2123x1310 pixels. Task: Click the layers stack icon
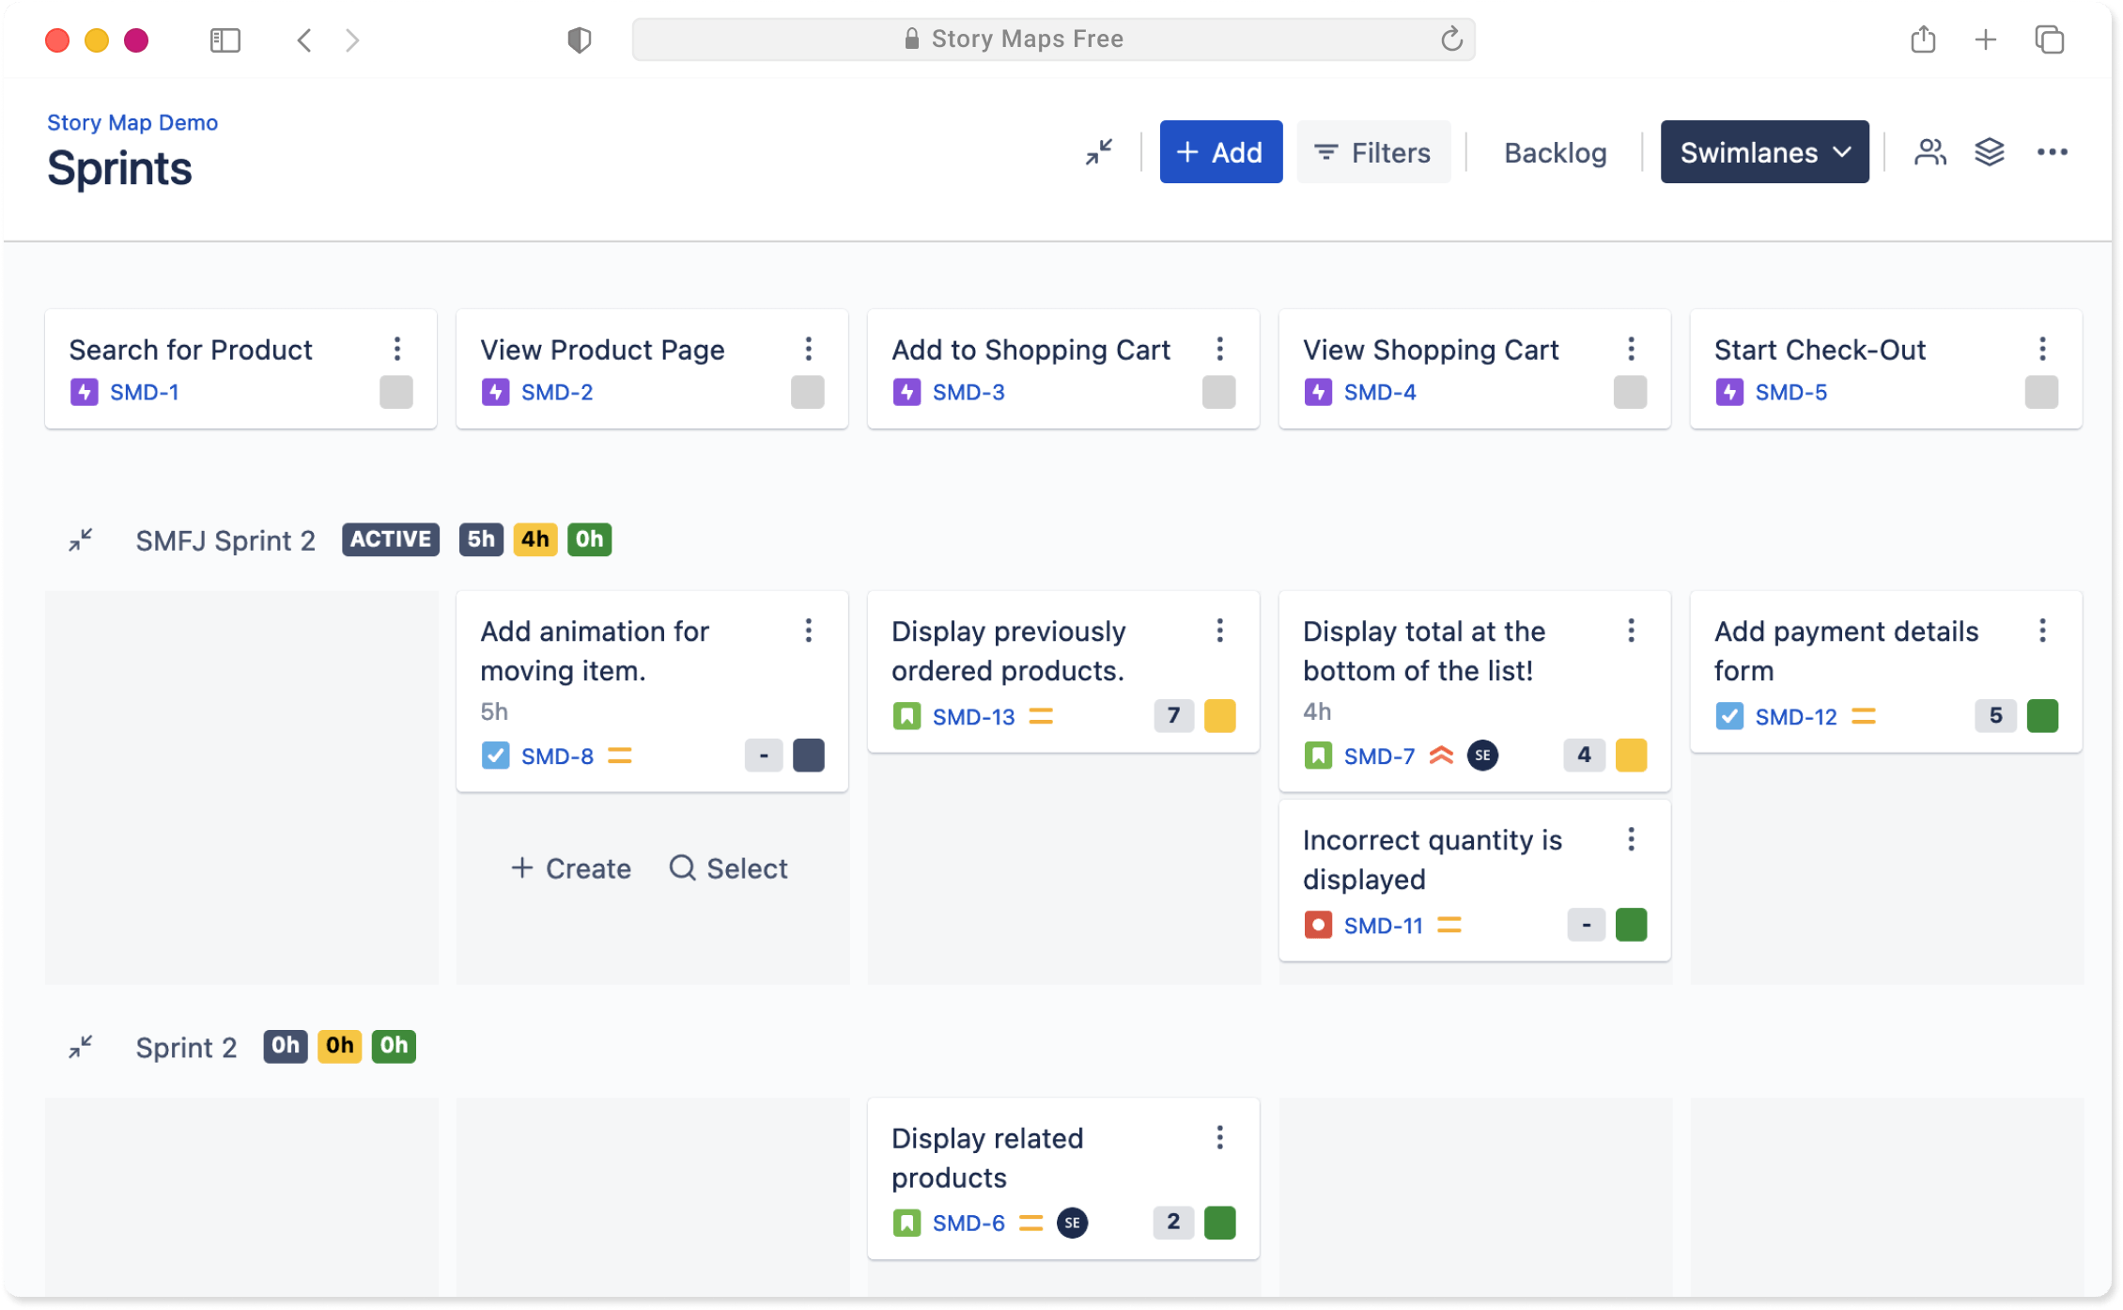click(x=1990, y=152)
